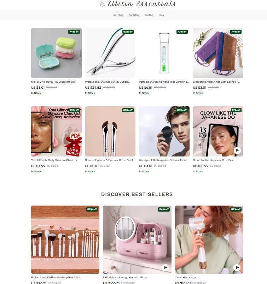Open Mini 8-Grid Travel Pill Organizer Box link
This screenshot has width=267, height=284.
pos(53,82)
